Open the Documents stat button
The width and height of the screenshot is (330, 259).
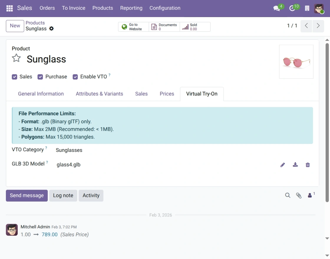click(164, 27)
